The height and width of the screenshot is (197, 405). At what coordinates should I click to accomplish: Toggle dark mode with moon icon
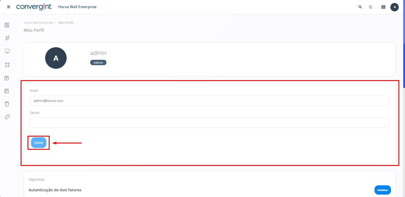pyautogui.click(x=371, y=7)
